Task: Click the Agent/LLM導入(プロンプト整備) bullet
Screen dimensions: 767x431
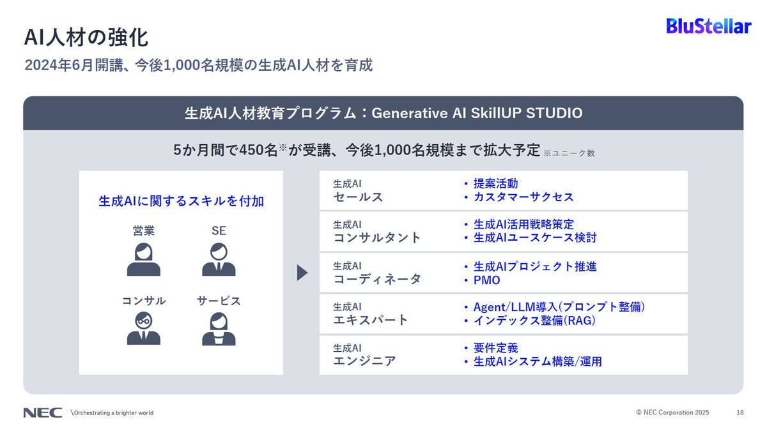Action: click(x=555, y=307)
